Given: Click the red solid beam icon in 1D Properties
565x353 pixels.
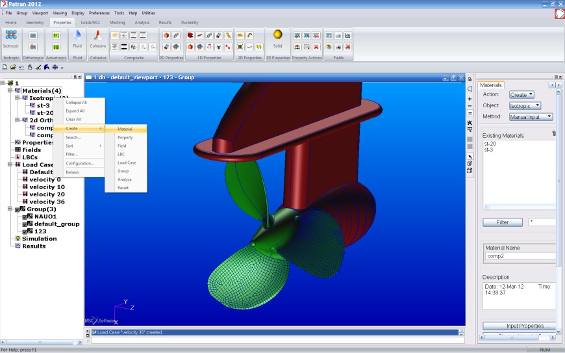Looking at the screenshot, I should [190, 35].
